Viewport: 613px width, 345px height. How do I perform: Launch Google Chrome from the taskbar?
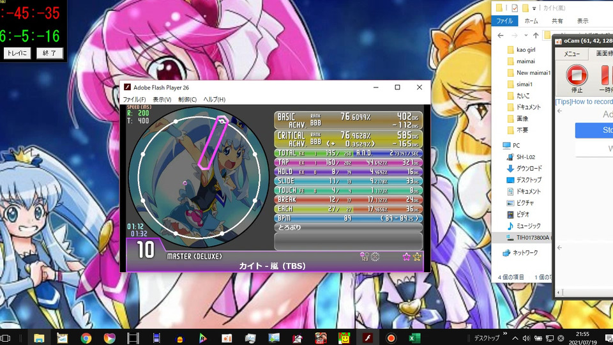(x=86, y=338)
